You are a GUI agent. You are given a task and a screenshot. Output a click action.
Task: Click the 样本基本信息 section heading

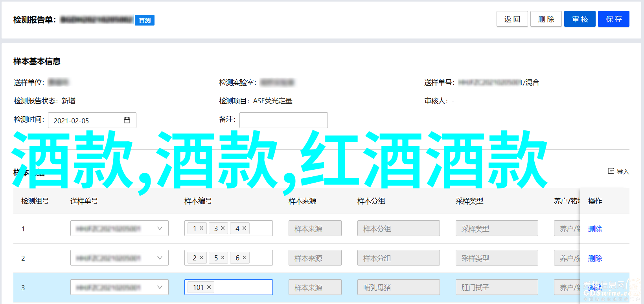tap(37, 61)
